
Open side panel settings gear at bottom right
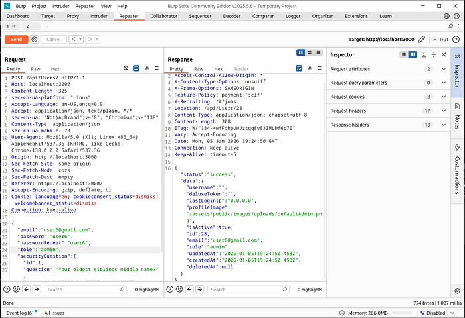pyautogui.click(x=457, y=291)
